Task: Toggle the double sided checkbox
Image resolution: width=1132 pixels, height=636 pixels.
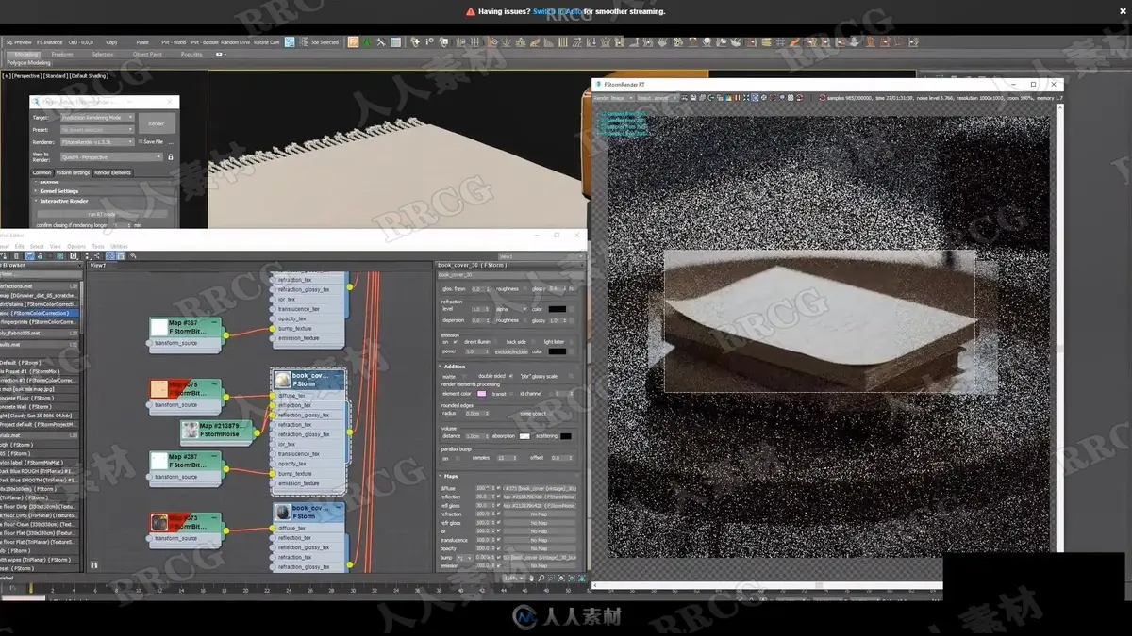Action: point(510,376)
